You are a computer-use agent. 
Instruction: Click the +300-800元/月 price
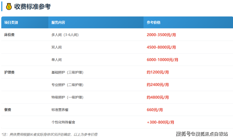click(160, 122)
